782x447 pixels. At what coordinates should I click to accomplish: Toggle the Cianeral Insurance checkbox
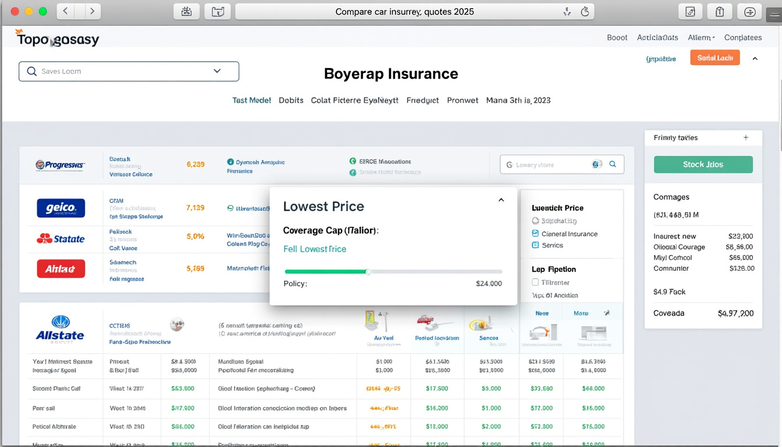535,233
